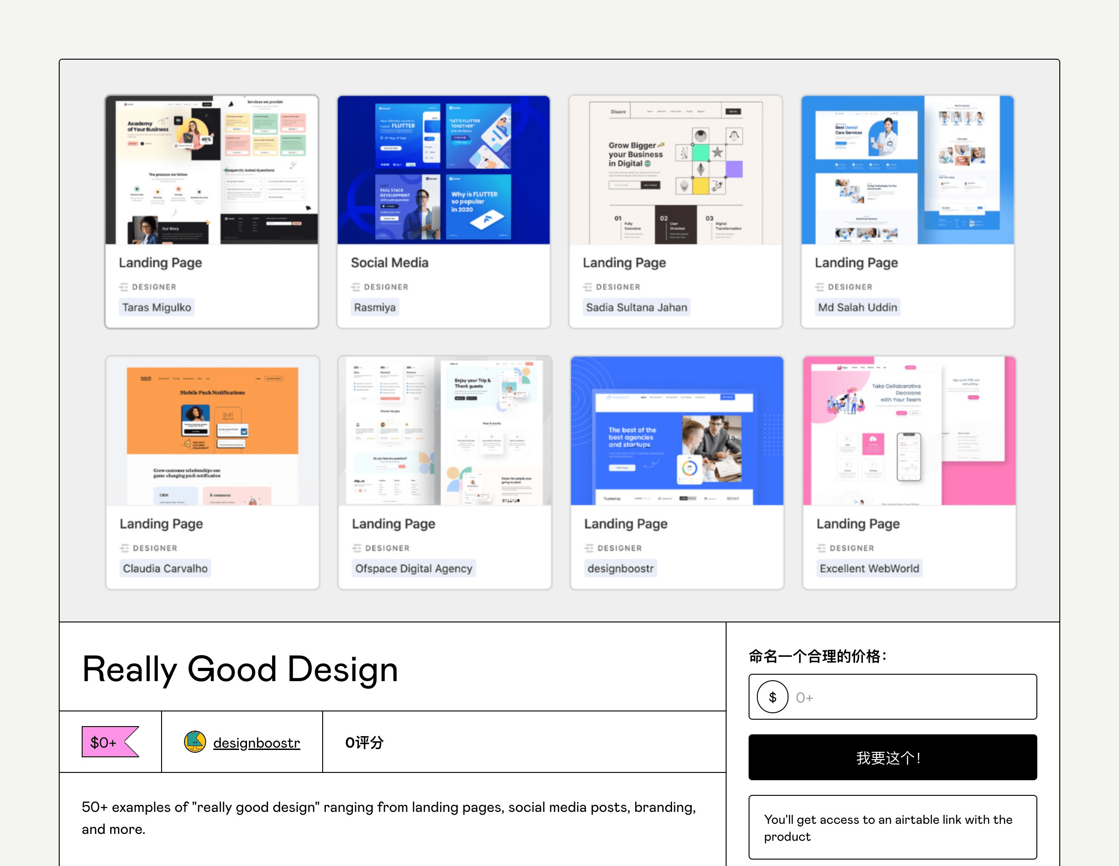Open the designboostr seller link
The height and width of the screenshot is (866, 1119).
(x=256, y=742)
